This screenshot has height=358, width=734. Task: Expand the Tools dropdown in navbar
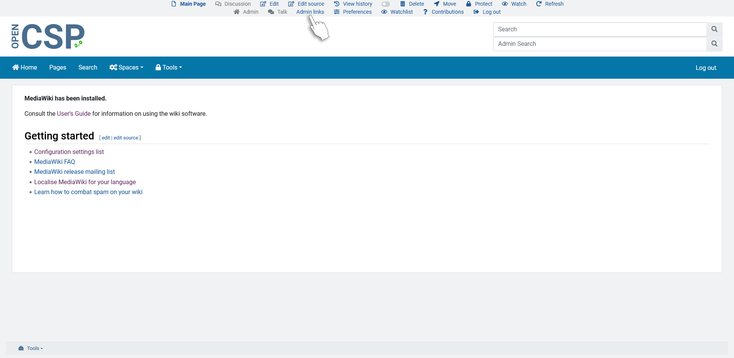coord(169,68)
